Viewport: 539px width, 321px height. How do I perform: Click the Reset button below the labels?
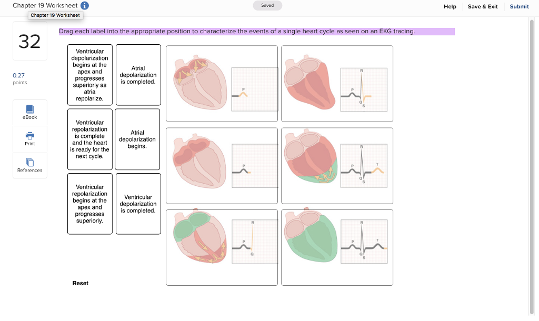80,283
